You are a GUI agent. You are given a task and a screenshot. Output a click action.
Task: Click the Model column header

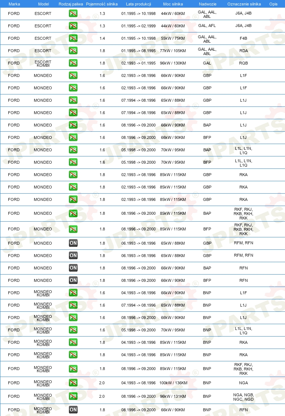coord(43,4)
